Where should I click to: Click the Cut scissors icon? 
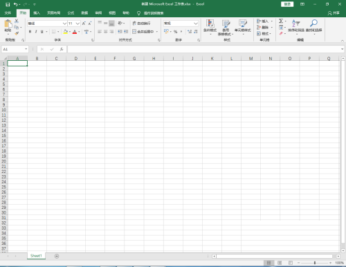coord(17,21)
